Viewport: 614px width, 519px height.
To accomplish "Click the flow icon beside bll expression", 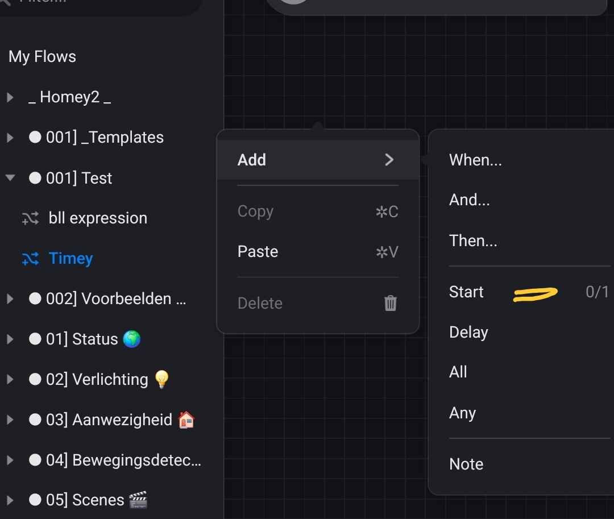I will [x=30, y=218].
